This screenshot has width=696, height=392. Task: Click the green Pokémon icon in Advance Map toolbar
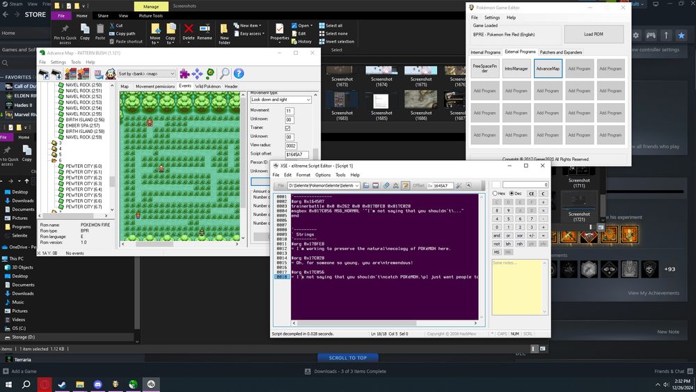(210, 73)
